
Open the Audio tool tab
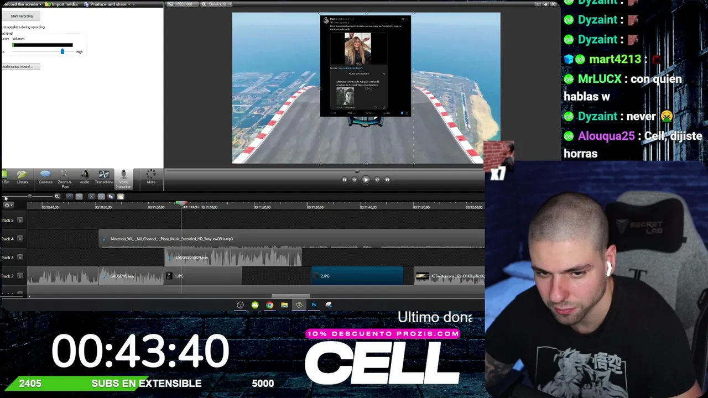pyautogui.click(x=85, y=177)
